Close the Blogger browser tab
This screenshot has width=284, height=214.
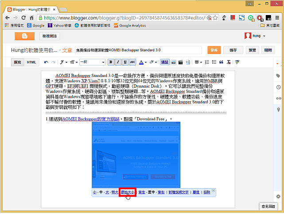point(54,10)
